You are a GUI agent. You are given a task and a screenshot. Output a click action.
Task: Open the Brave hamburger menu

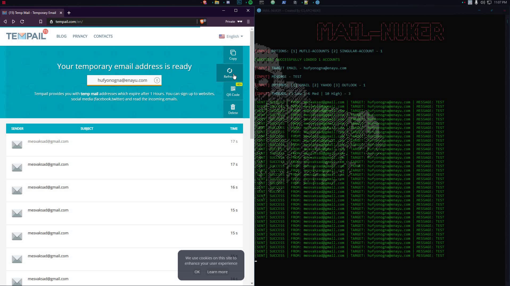(248, 22)
